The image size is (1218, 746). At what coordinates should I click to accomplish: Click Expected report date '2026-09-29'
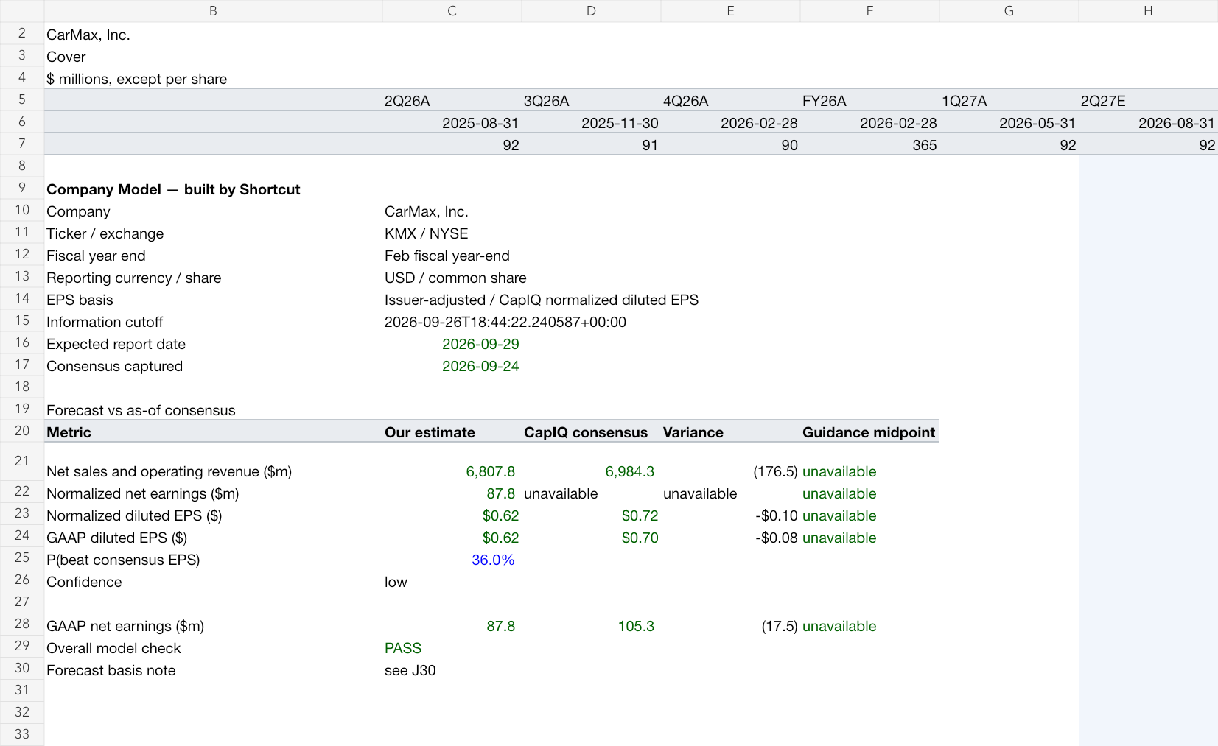452,344
